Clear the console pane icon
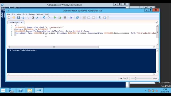 pyautogui.click(x=37, y=18)
